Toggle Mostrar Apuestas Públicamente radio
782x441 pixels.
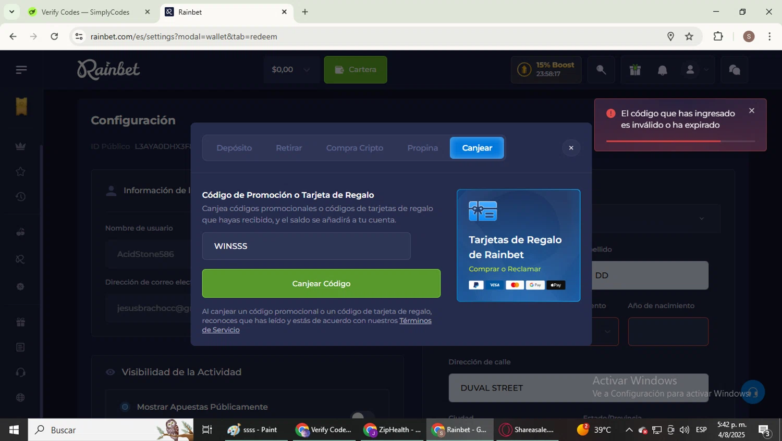pos(125,407)
